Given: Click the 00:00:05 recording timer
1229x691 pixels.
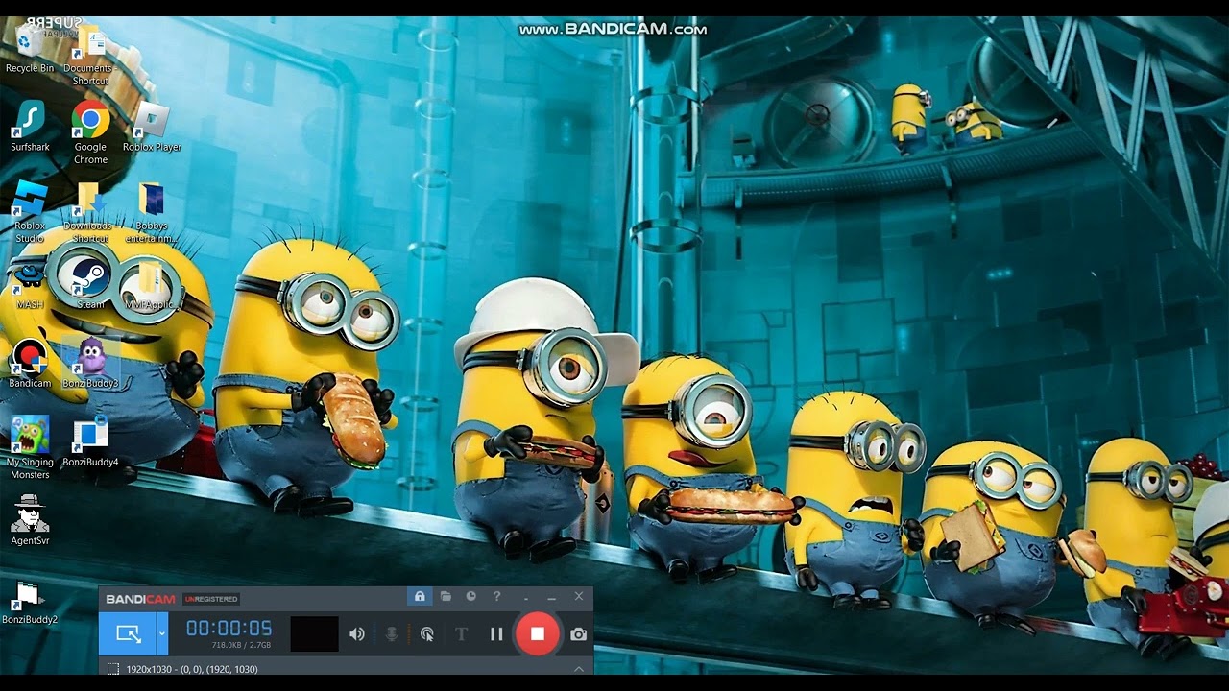Looking at the screenshot, I should (229, 628).
